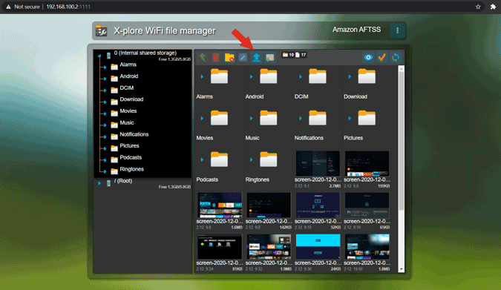Image resolution: width=501 pixels, height=290 pixels.
Task: Click the Android folder icon in grid
Action: click(x=269, y=76)
